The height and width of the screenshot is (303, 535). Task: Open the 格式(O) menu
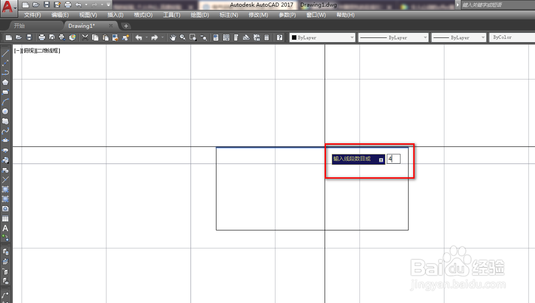143,15
